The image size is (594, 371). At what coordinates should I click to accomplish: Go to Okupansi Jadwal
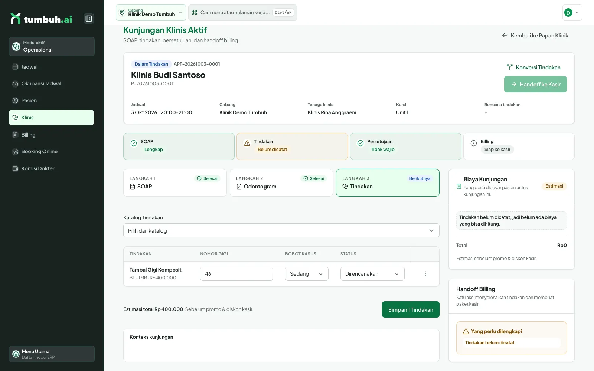click(x=51, y=84)
